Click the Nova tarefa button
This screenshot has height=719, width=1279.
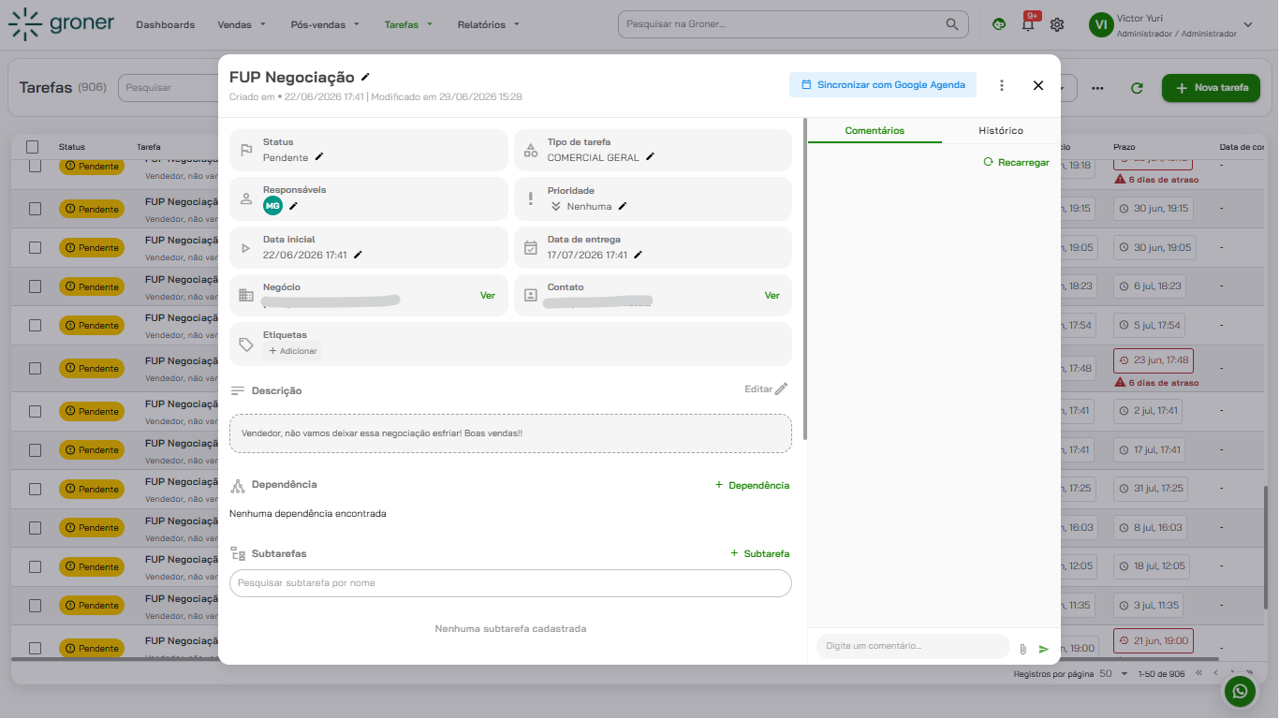(x=1212, y=87)
